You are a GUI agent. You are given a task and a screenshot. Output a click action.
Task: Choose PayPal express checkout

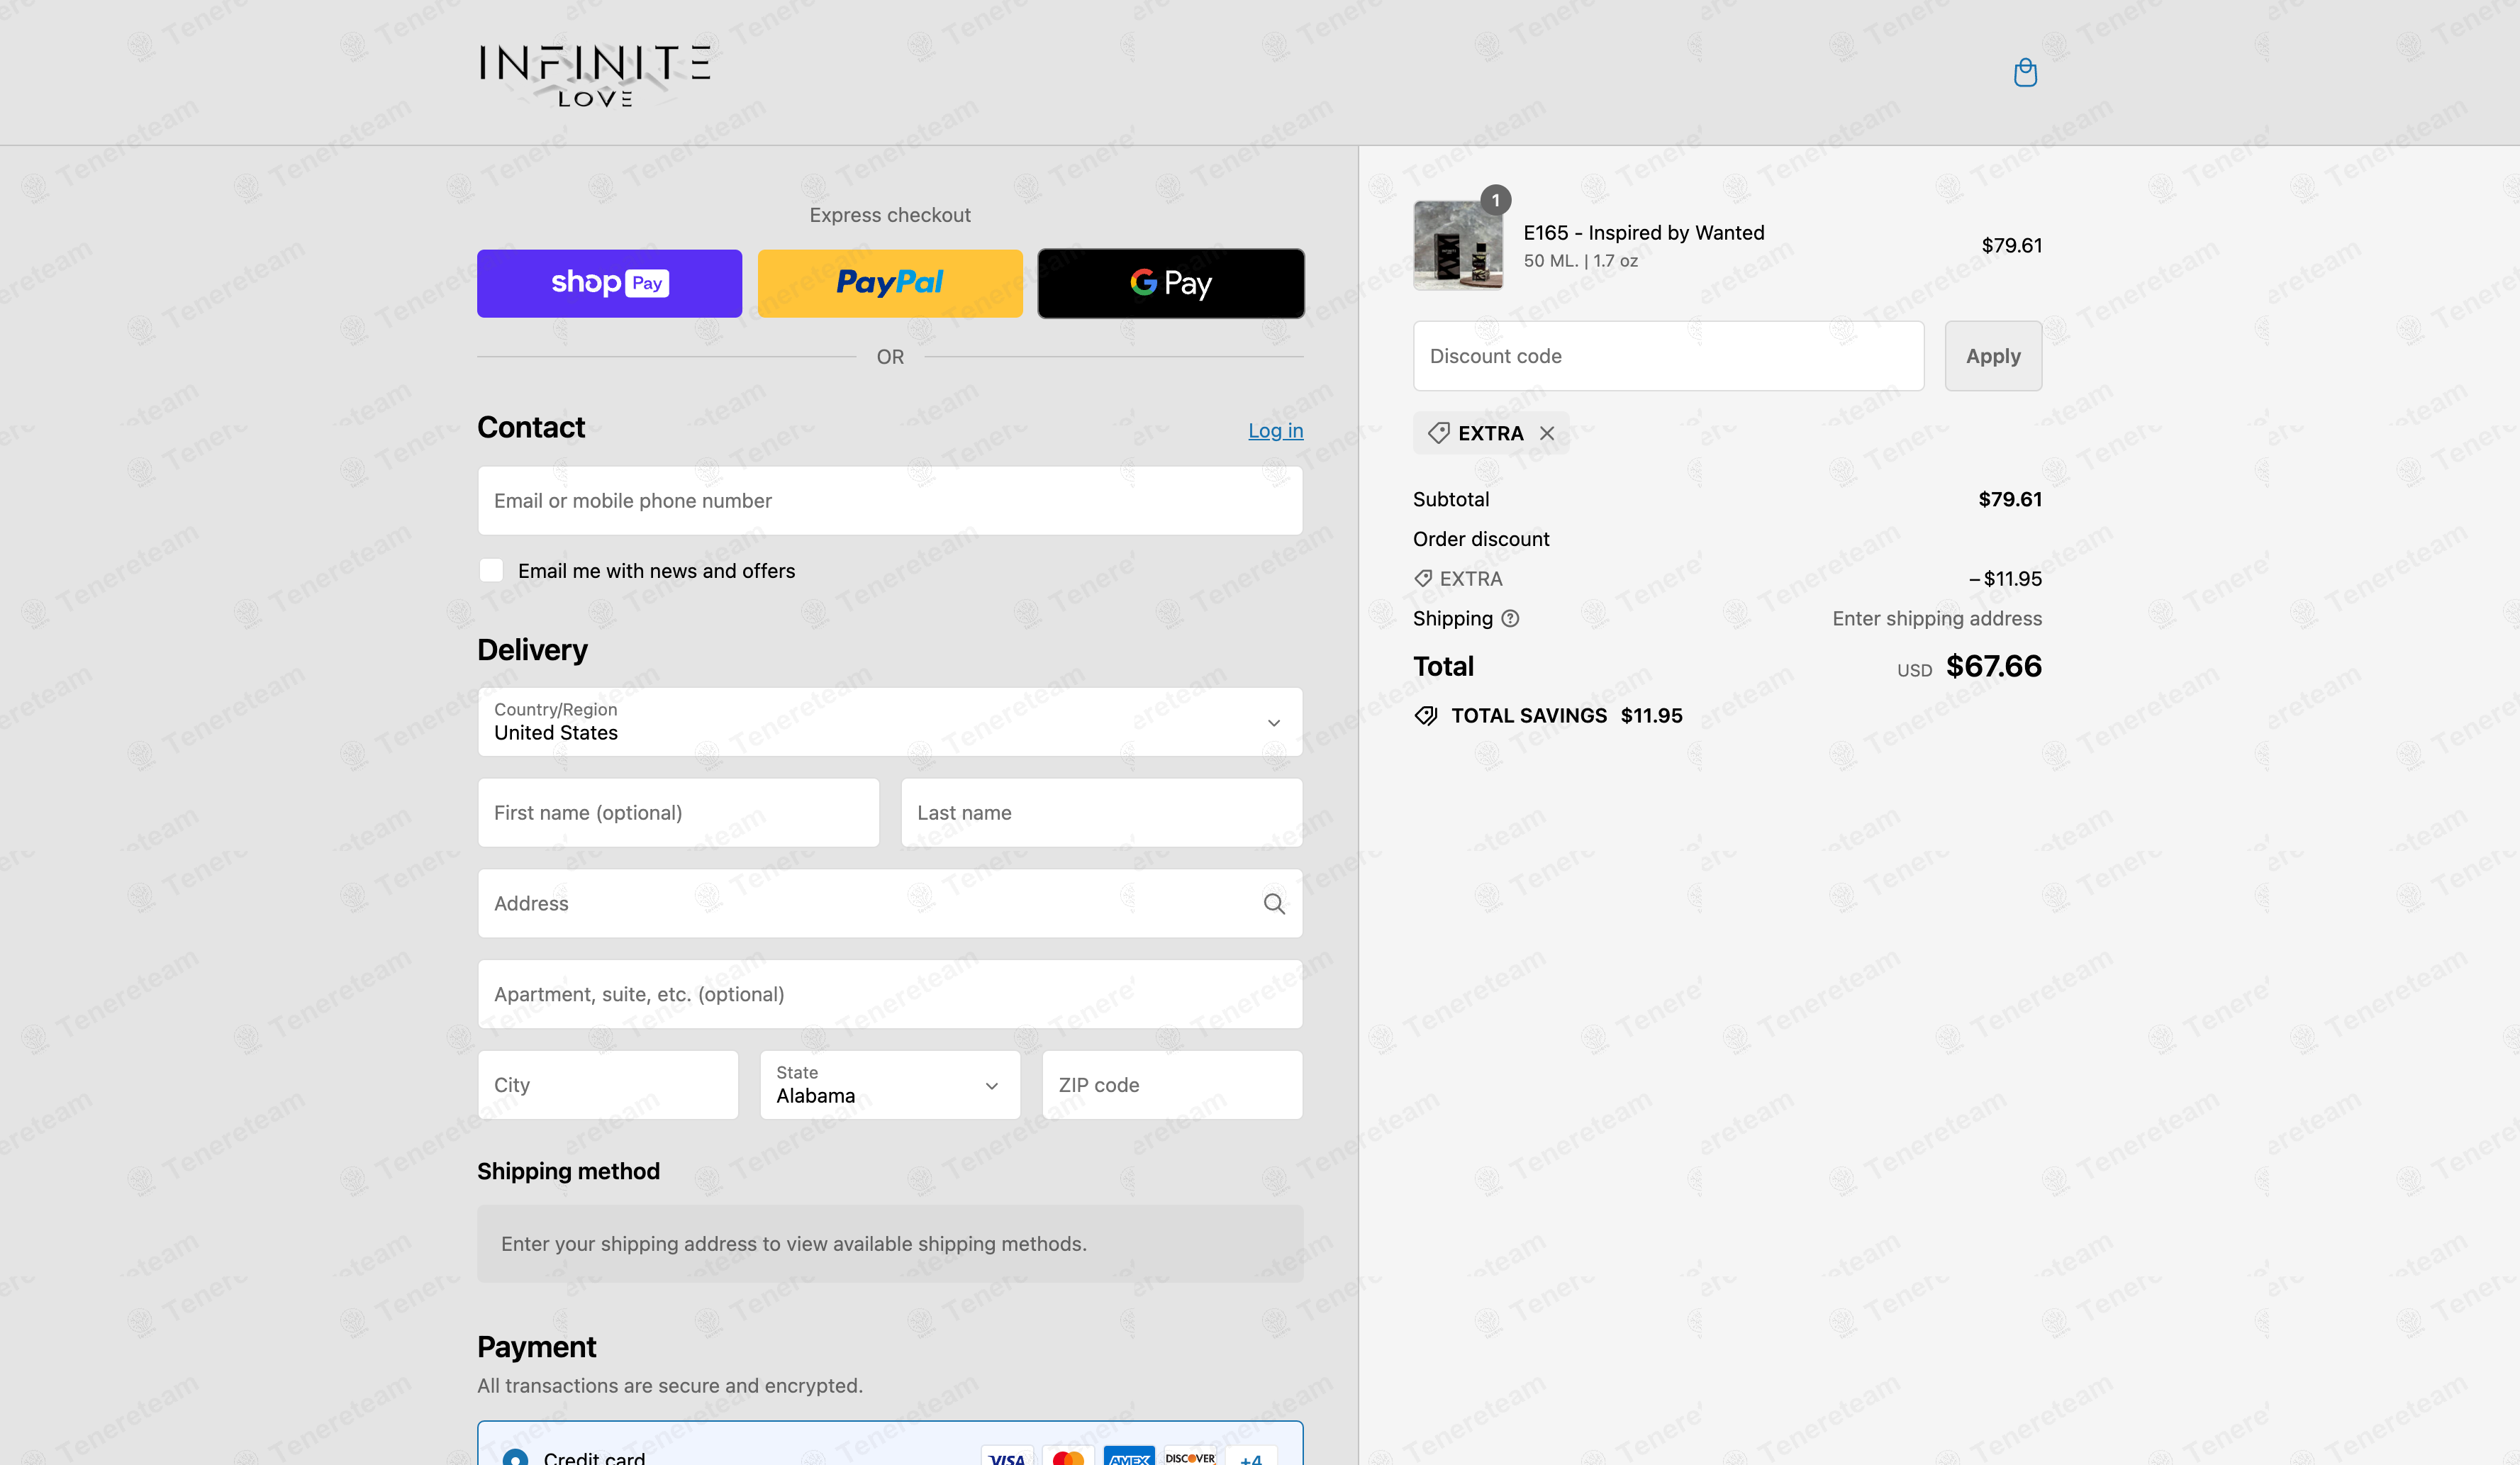(x=890, y=283)
